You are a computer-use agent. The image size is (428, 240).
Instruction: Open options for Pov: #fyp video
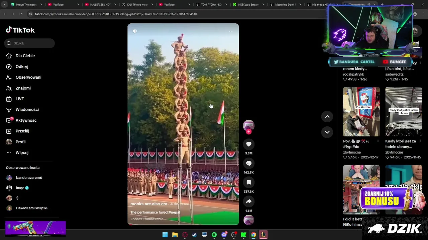[x=378, y=141]
